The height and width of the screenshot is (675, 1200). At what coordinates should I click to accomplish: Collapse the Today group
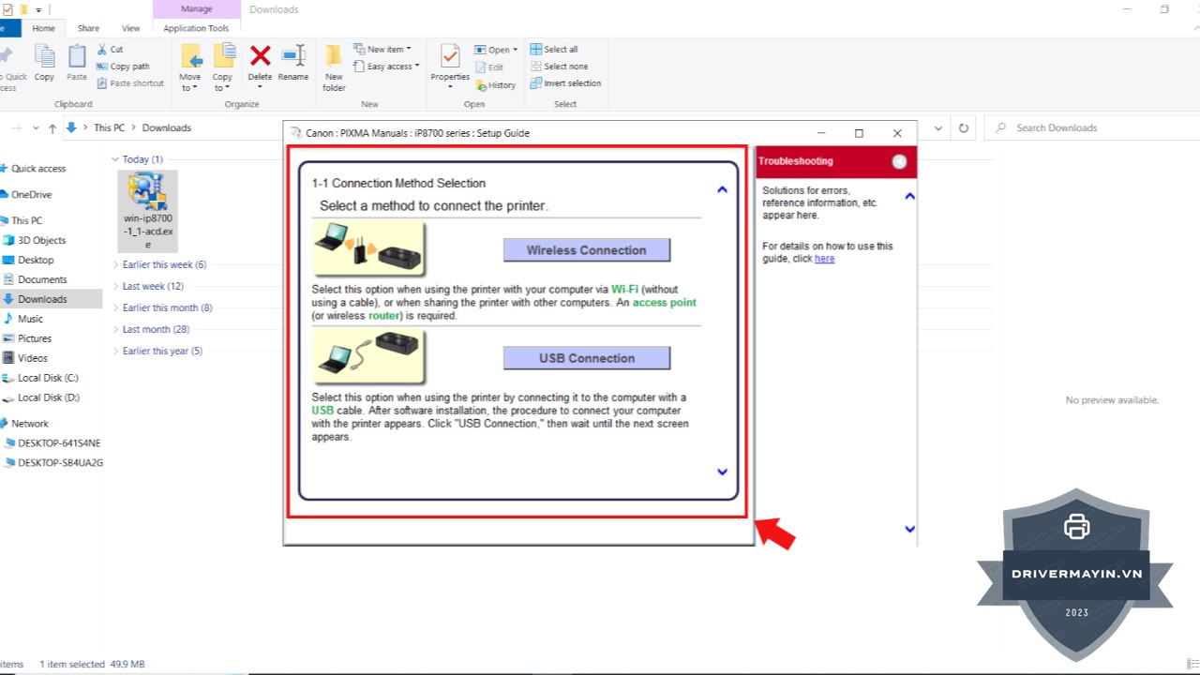click(115, 159)
